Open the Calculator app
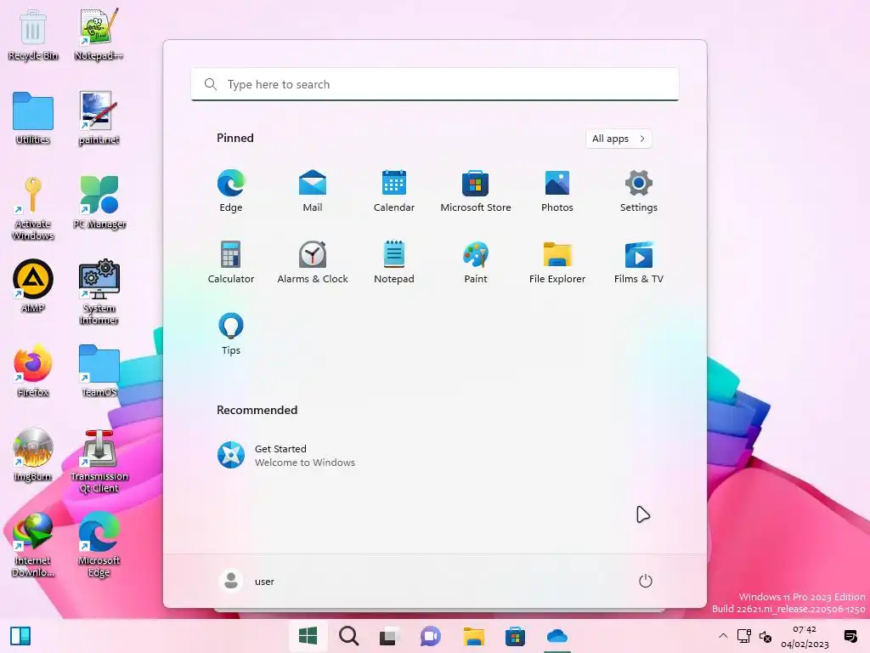 231,262
